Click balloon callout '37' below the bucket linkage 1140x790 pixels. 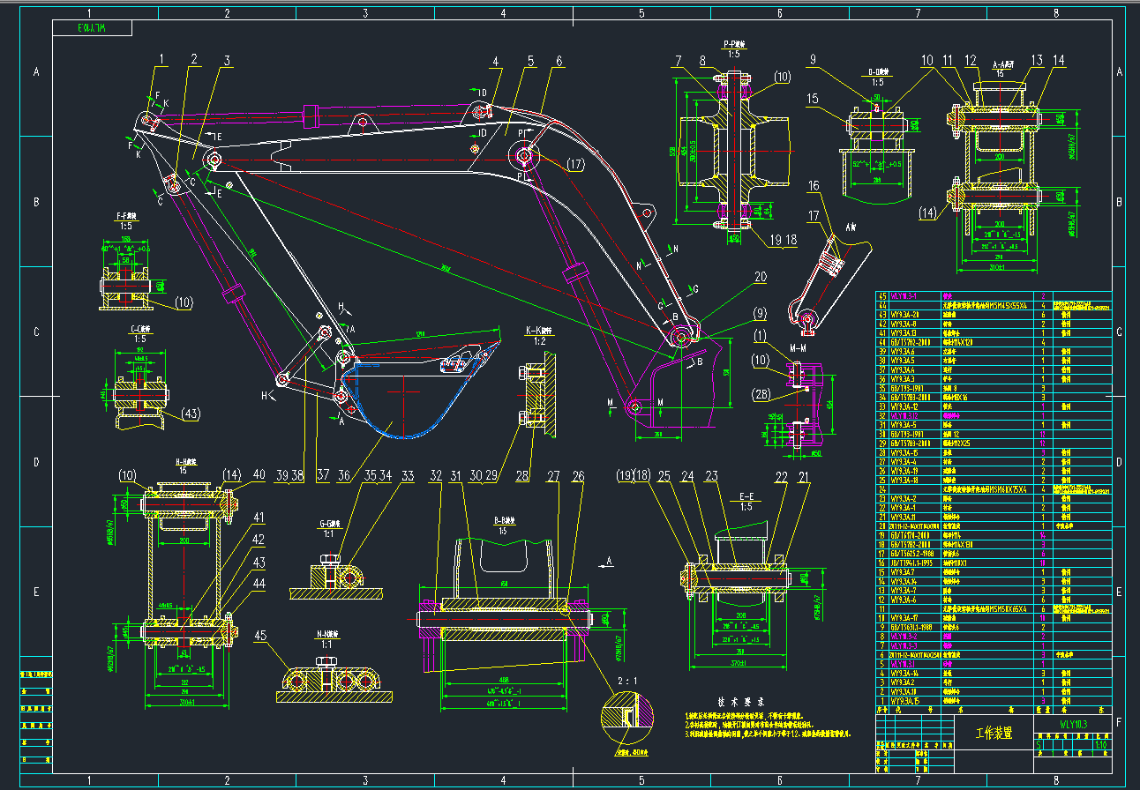324,475
